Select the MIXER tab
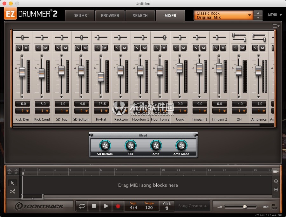 170,16
